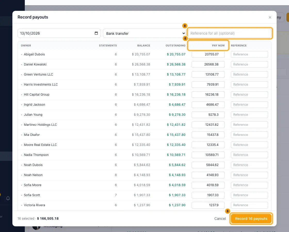The image size is (289, 232).
Task: Edit Pay Now amount 20755.07 for Abigail Dubois
Action: (x=208, y=54)
